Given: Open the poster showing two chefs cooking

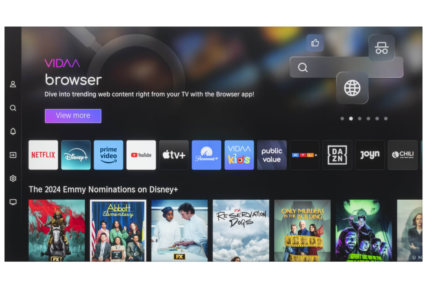Looking at the screenshot, I should point(180,230).
